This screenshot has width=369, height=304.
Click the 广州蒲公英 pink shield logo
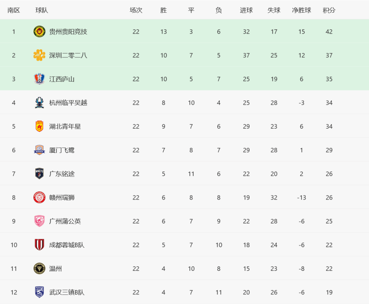click(39, 221)
